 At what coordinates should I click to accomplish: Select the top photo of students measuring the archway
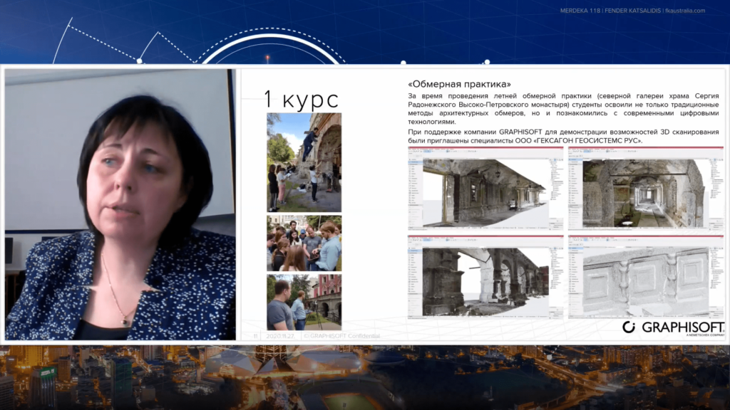pos(304,162)
